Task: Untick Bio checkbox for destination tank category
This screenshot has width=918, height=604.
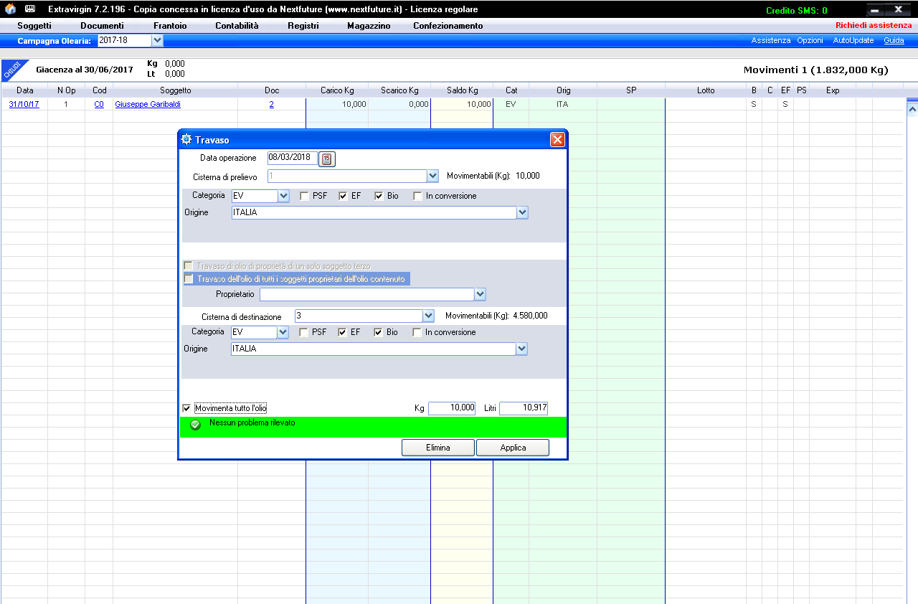Action: (x=378, y=332)
